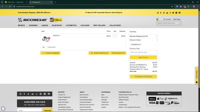
Task: Collapse the Discount Codes section
Action: [143, 40]
